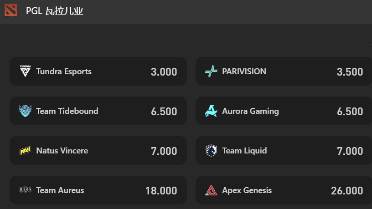Bet on Team Aureus at 18.000
This screenshot has height=209, width=372.
pyautogui.click(x=161, y=191)
